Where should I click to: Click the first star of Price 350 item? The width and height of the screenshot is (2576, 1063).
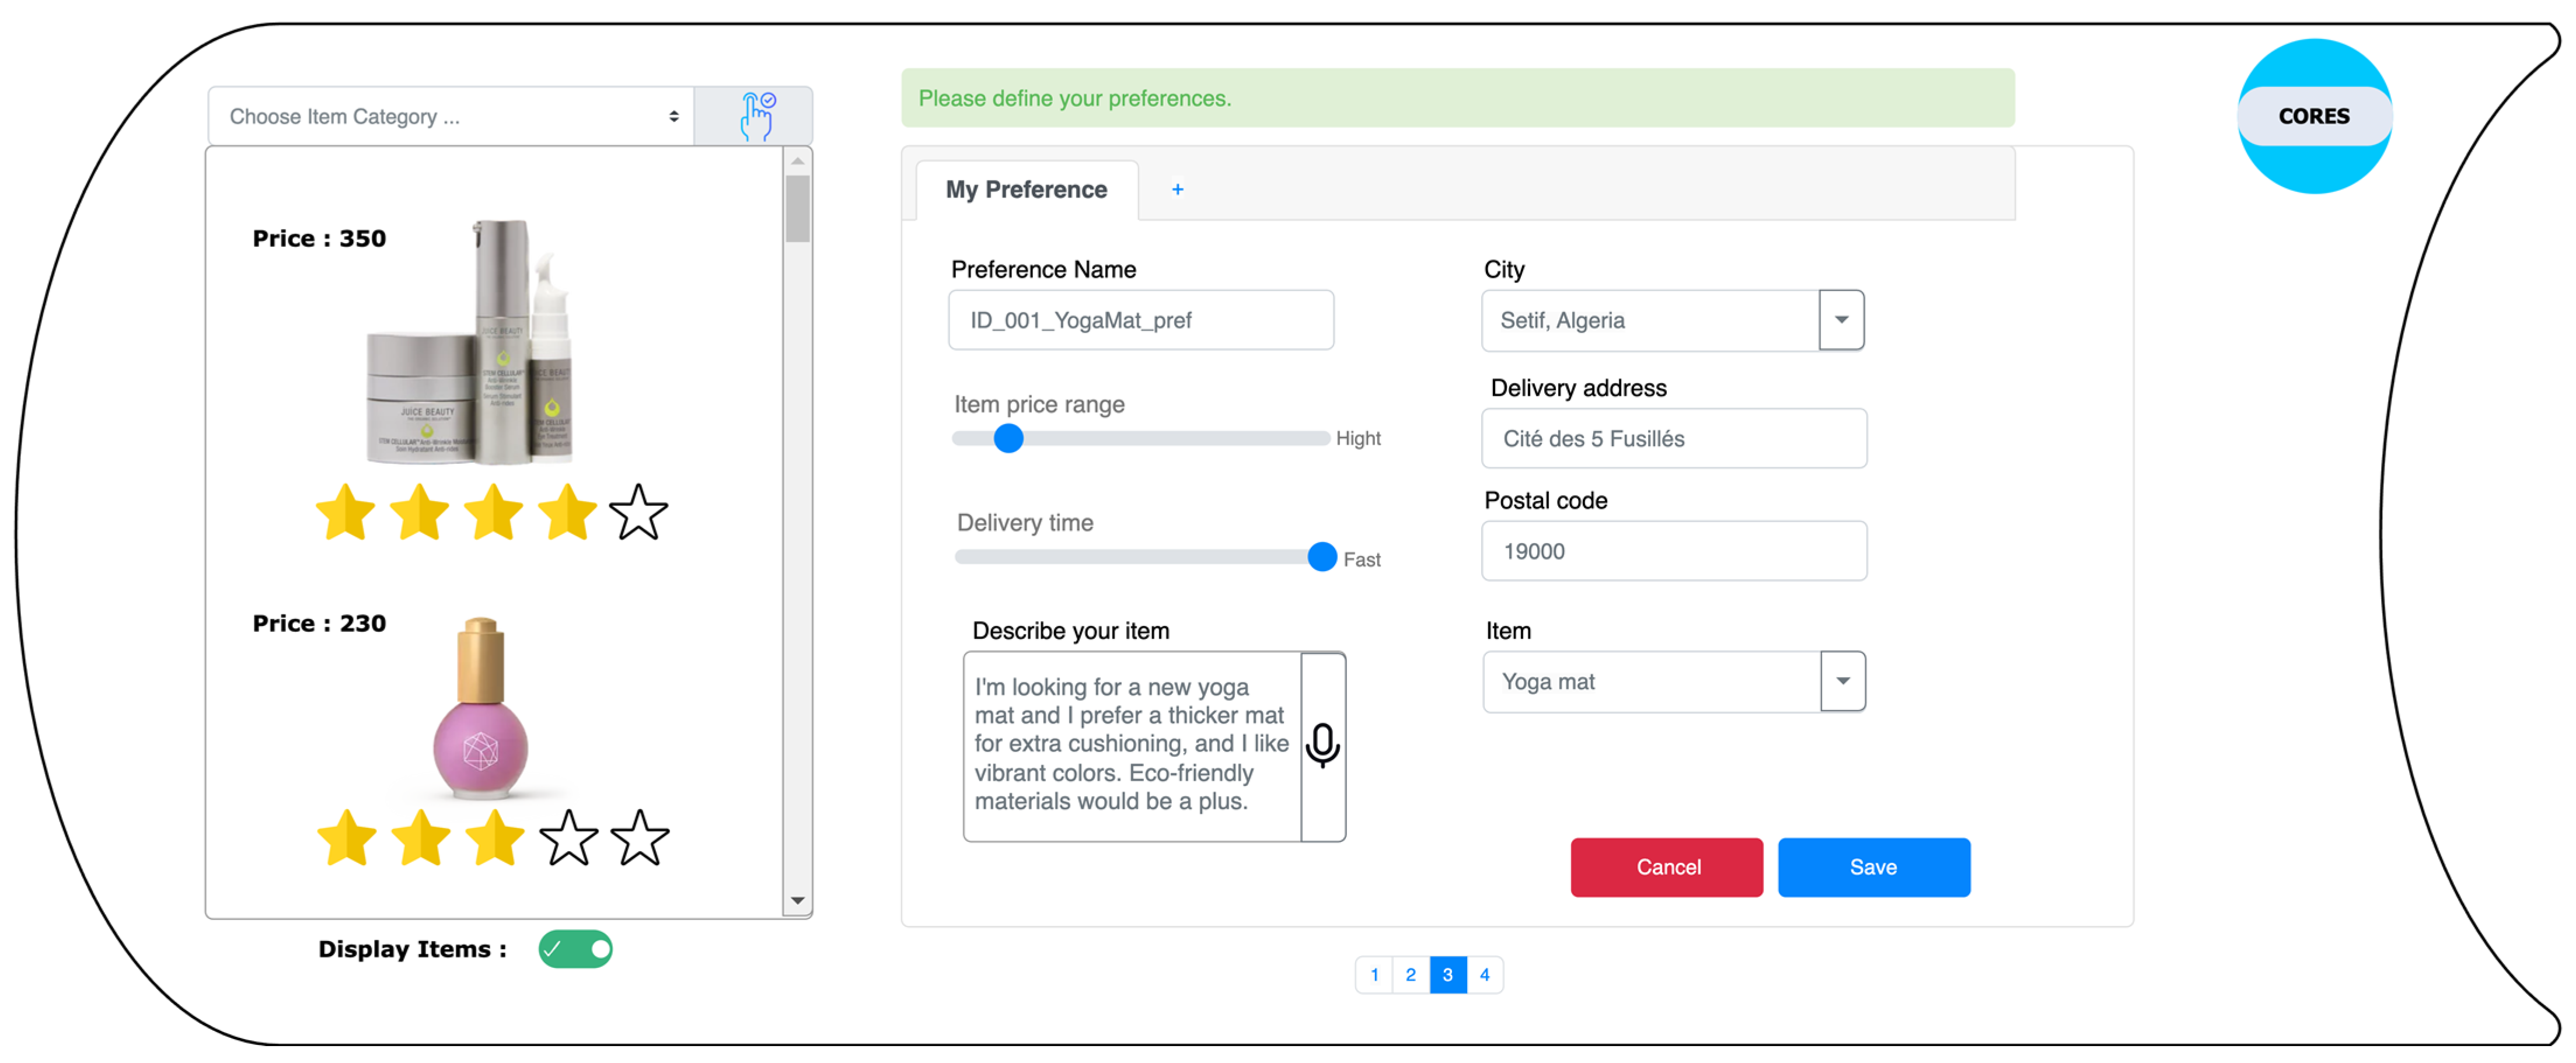click(345, 513)
